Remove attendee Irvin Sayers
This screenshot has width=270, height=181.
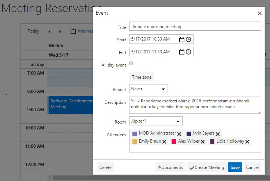pyautogui.click(x=218, y=134)
